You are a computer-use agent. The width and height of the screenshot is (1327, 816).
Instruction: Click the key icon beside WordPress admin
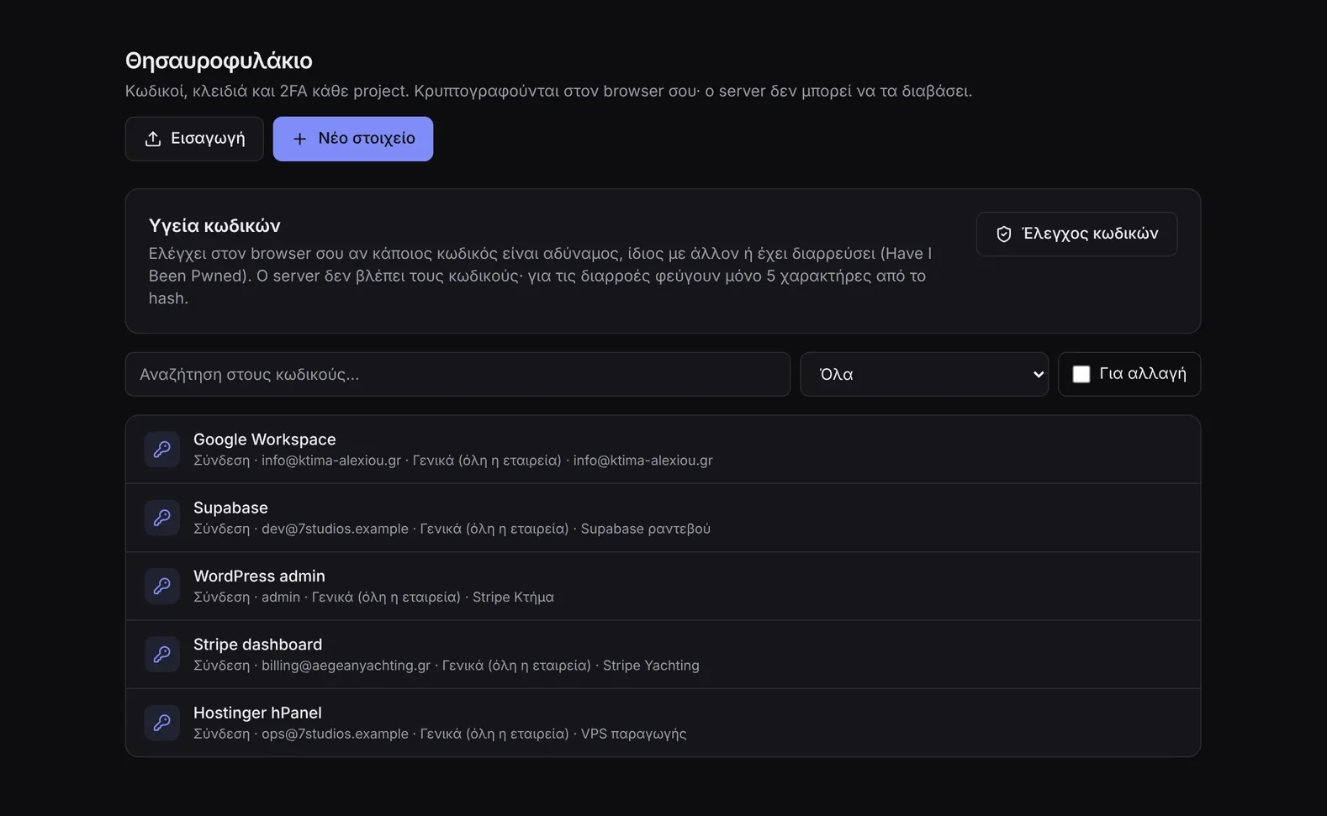point(161,586)
